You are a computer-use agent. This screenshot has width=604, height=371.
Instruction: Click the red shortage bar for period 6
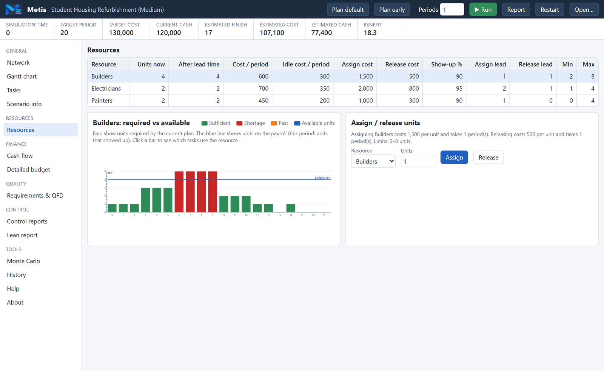click(179, 192)
